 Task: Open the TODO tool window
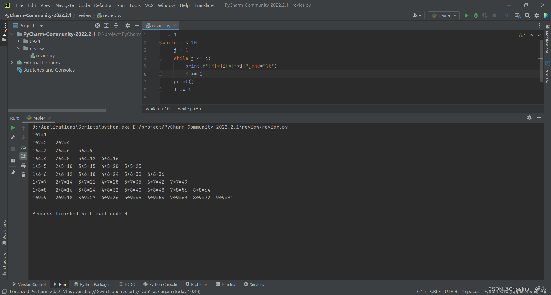click(x=127, y=284)
